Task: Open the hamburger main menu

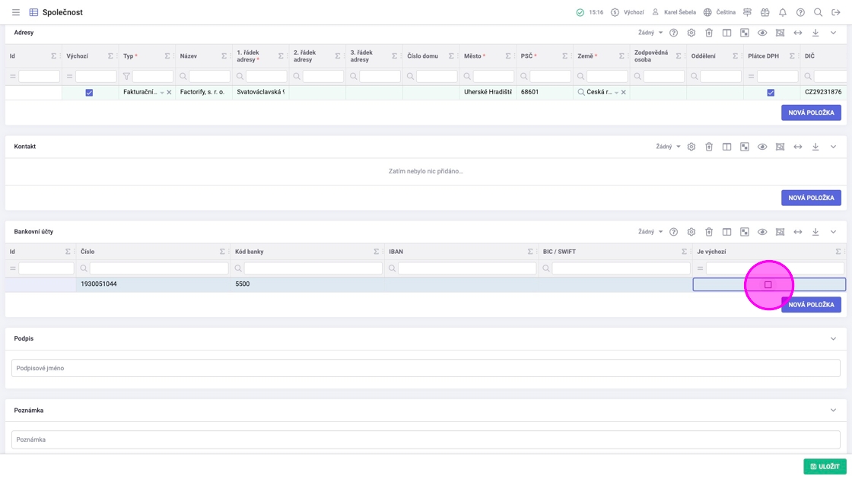Action: pos(16,12)
